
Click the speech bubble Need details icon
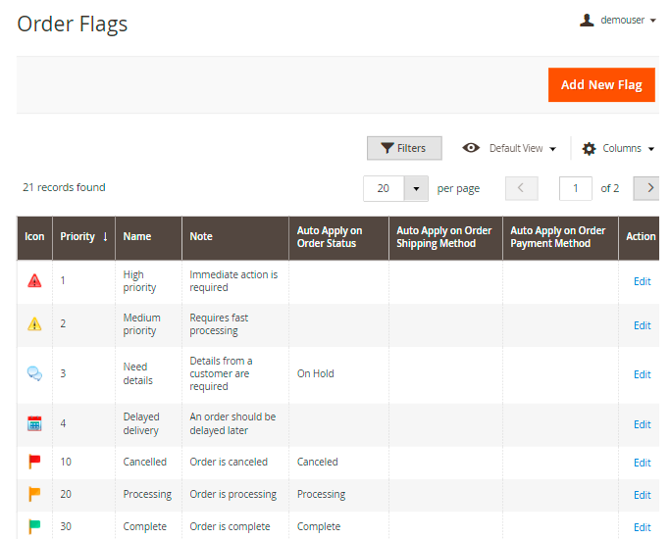[34, 373]
